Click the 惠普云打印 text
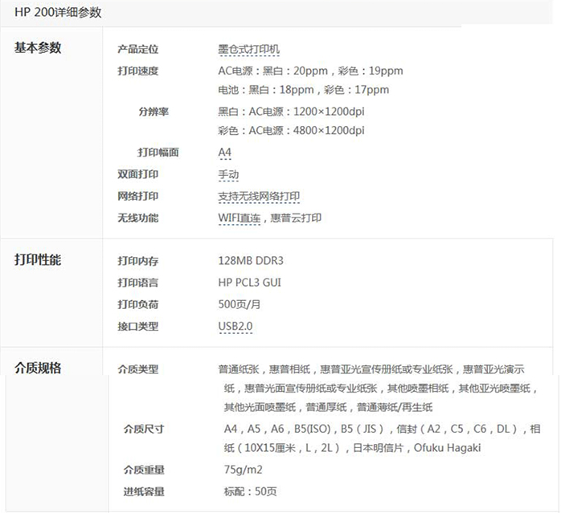The width and height of the screenshot is (561, 513). click(298, 218)
